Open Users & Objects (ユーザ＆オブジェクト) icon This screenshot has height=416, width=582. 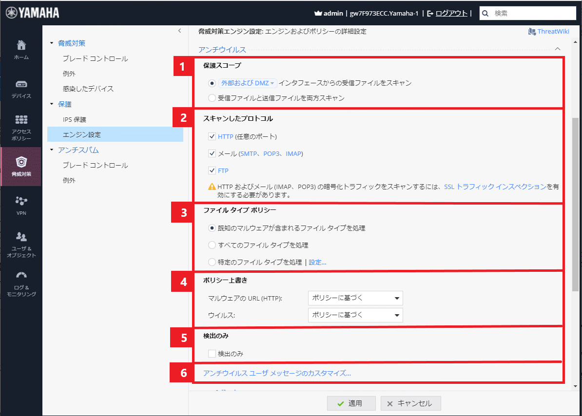(21, 237)
